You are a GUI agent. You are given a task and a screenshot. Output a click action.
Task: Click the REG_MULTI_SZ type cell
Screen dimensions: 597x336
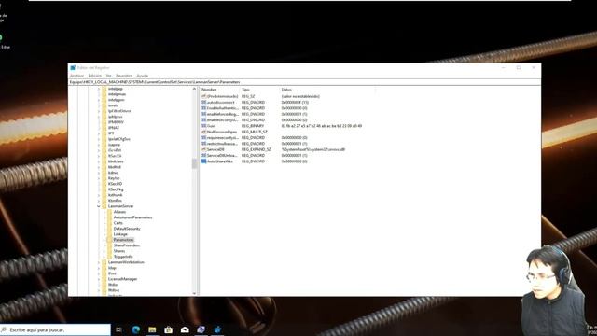tap(255, 132)
